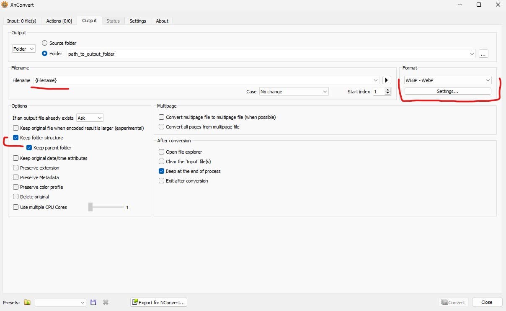Viewport: 506px width, 311px height.
Task: Browse output folder with the ... button
Action: [x=483, y=54]
